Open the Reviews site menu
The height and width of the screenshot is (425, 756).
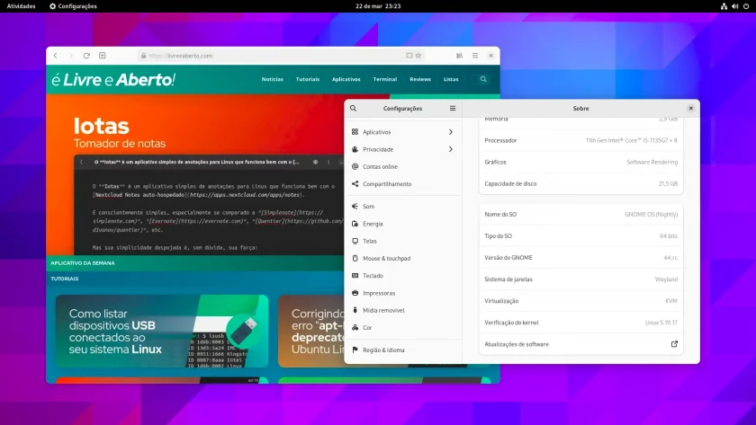pyautogui.click(x=420, y=79)
